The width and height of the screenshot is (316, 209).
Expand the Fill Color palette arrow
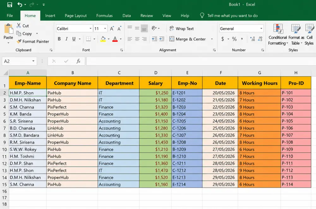click(109, 39)
